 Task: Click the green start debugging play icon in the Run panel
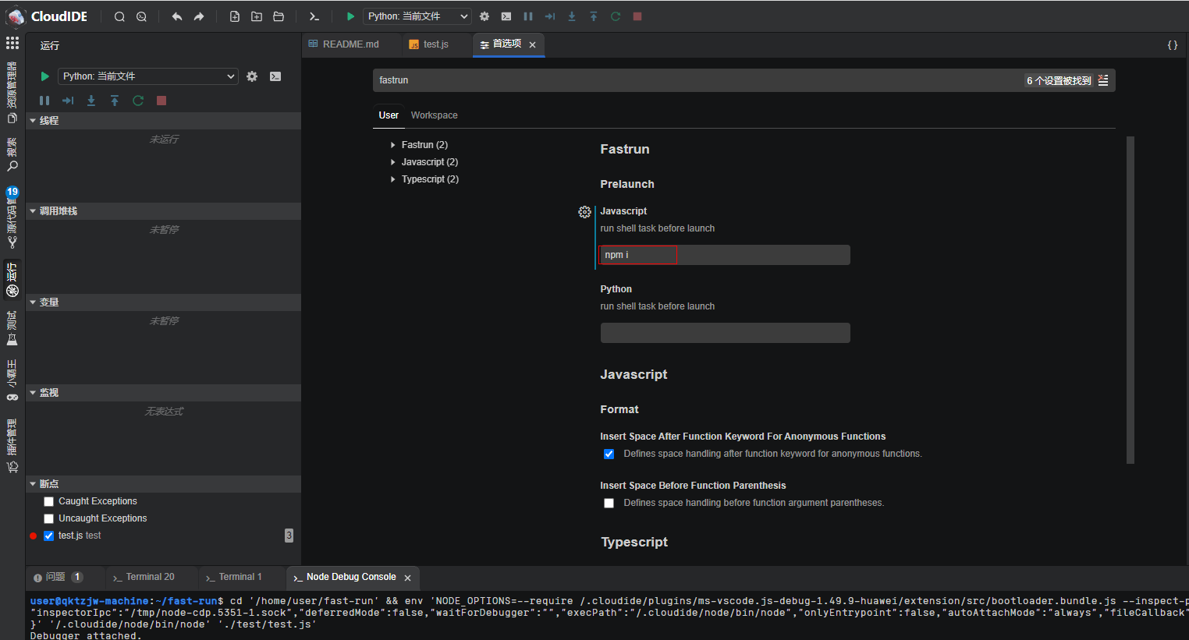click(x=44, y=76)
